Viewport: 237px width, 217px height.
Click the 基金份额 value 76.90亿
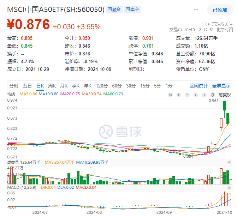click(207, 54)
